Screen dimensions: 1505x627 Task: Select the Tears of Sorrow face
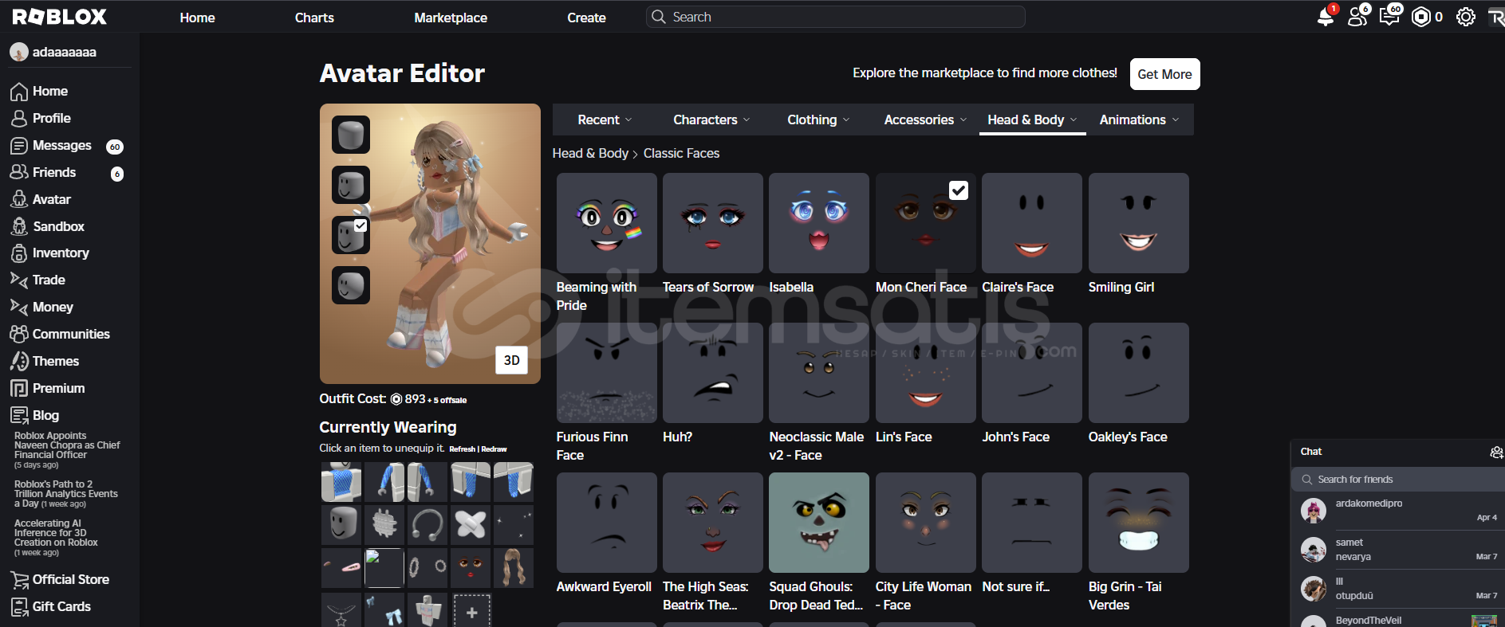[x=713, y=223]
